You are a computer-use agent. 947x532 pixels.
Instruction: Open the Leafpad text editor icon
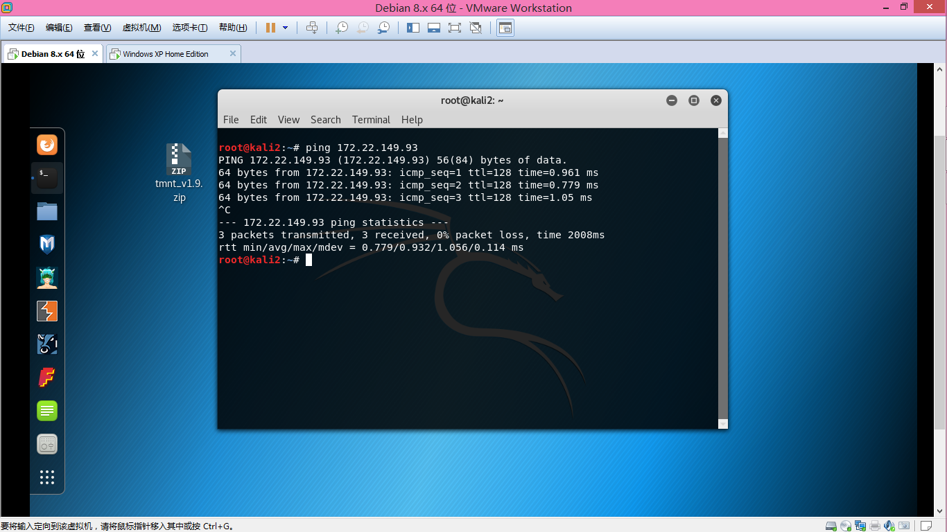pyautogui.click(x=47, y=411)
